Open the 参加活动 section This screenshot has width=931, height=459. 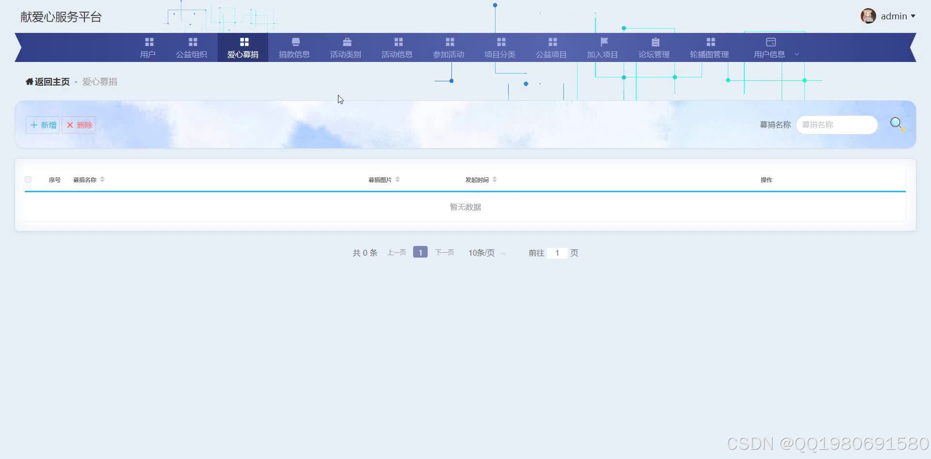point(449,47)
